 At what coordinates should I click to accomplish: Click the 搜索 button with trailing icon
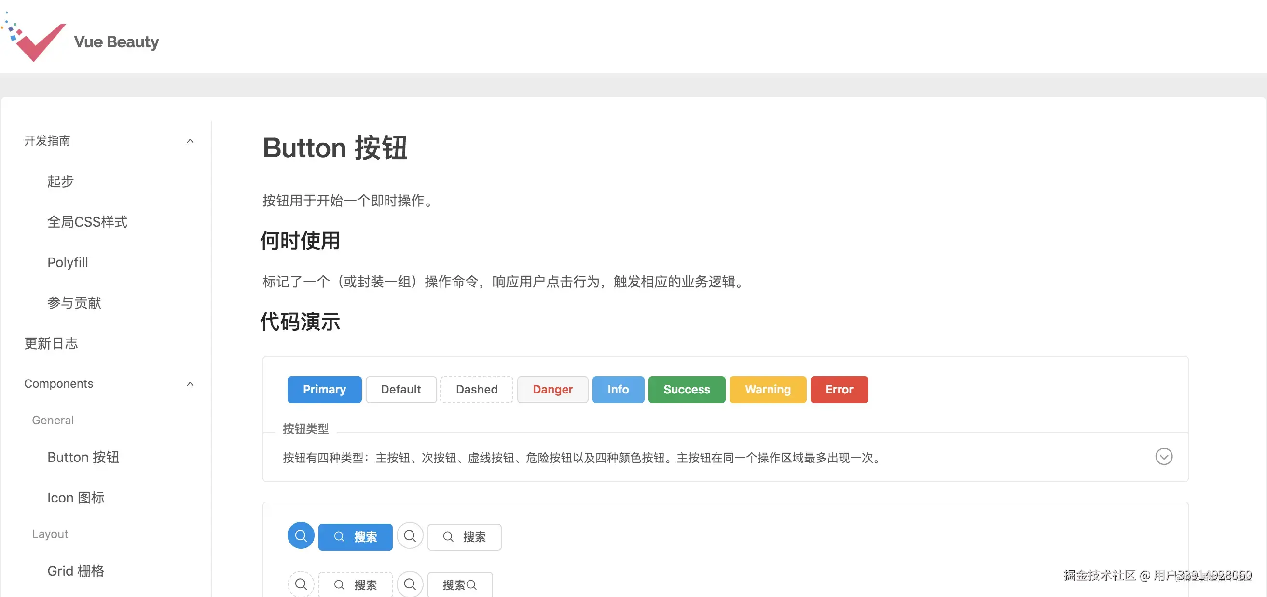[459, 585]
